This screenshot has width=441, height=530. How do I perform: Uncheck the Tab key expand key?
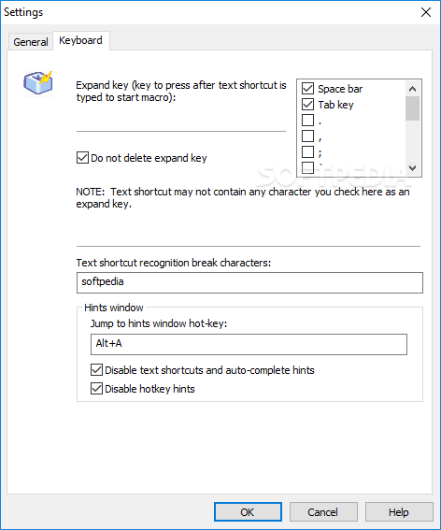point(307,105)
